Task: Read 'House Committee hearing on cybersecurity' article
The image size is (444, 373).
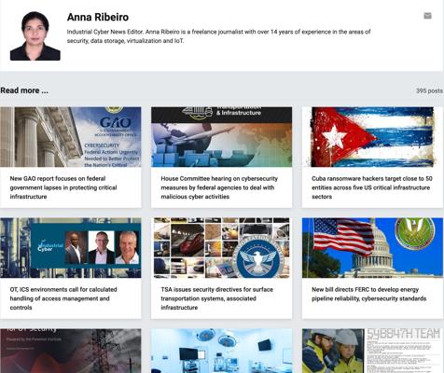Action: click(x=219, y=187)
